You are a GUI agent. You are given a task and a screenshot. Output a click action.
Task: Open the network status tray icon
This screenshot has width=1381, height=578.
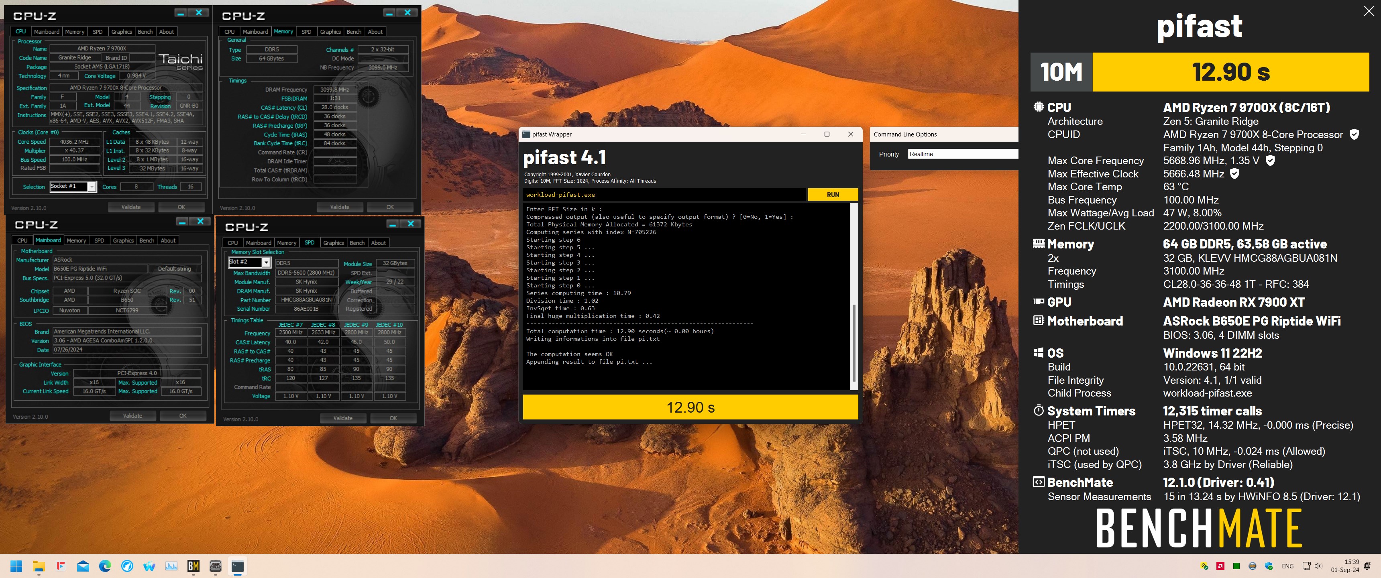[1306, 566]
